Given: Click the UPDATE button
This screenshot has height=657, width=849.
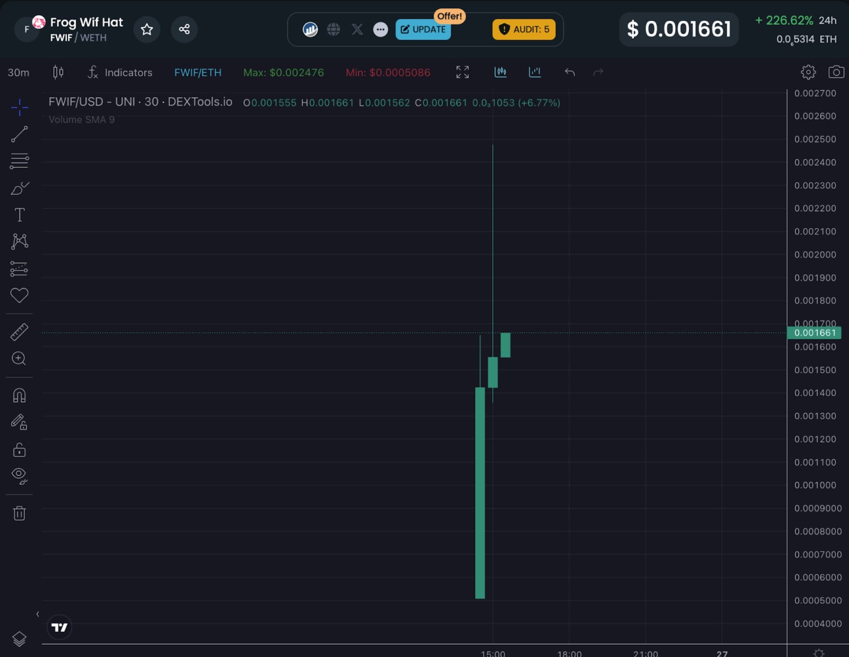Looking at the screenshot, I should (422, 29).
